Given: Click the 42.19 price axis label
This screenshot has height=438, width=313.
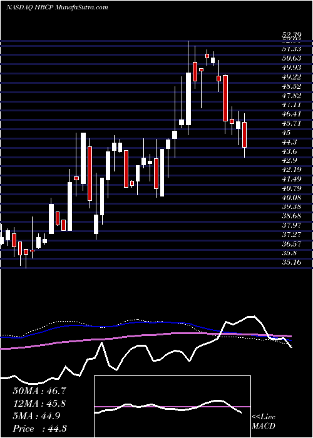Looking at the screenshot, I should pyautogui.click(x=292, y=170).
